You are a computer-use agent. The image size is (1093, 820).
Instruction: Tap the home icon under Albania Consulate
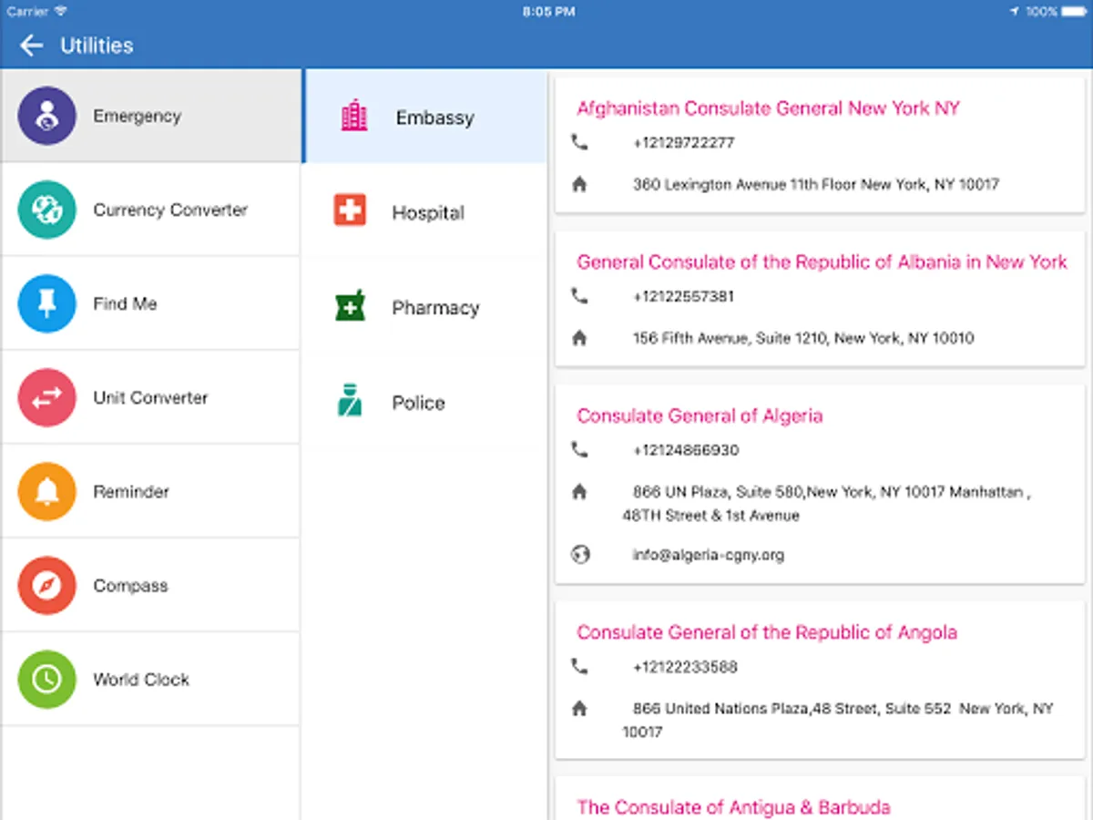click(580, 337)
